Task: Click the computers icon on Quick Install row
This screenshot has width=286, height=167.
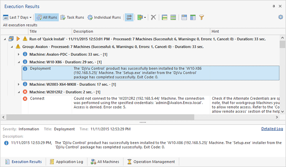Action: coord(11,39)
